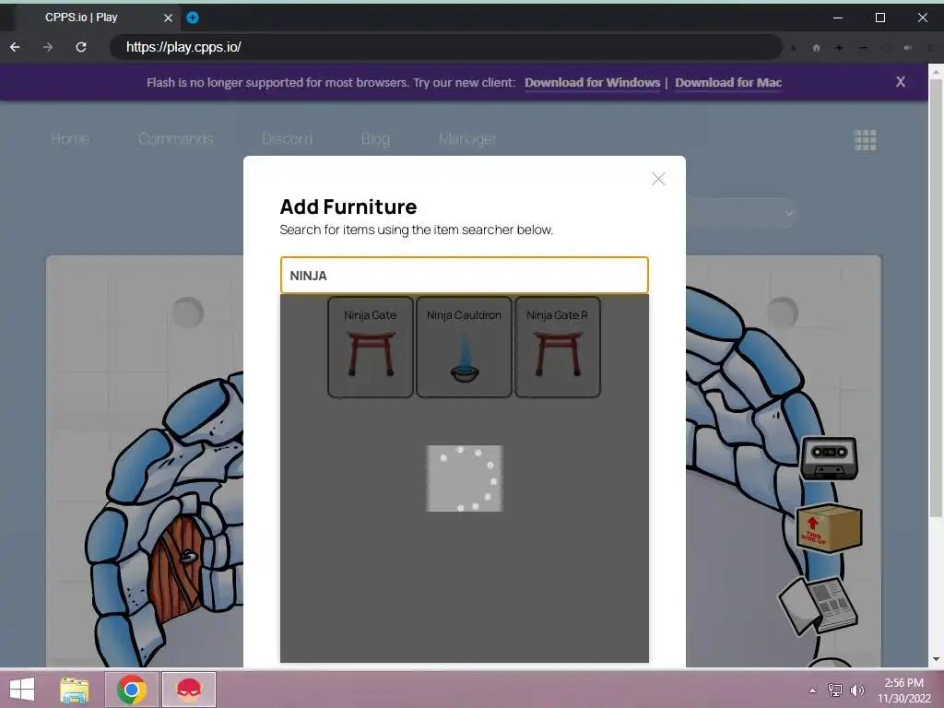Close the CPPS.io Play tab
944x708 pixels.
[x=168, y=18]
